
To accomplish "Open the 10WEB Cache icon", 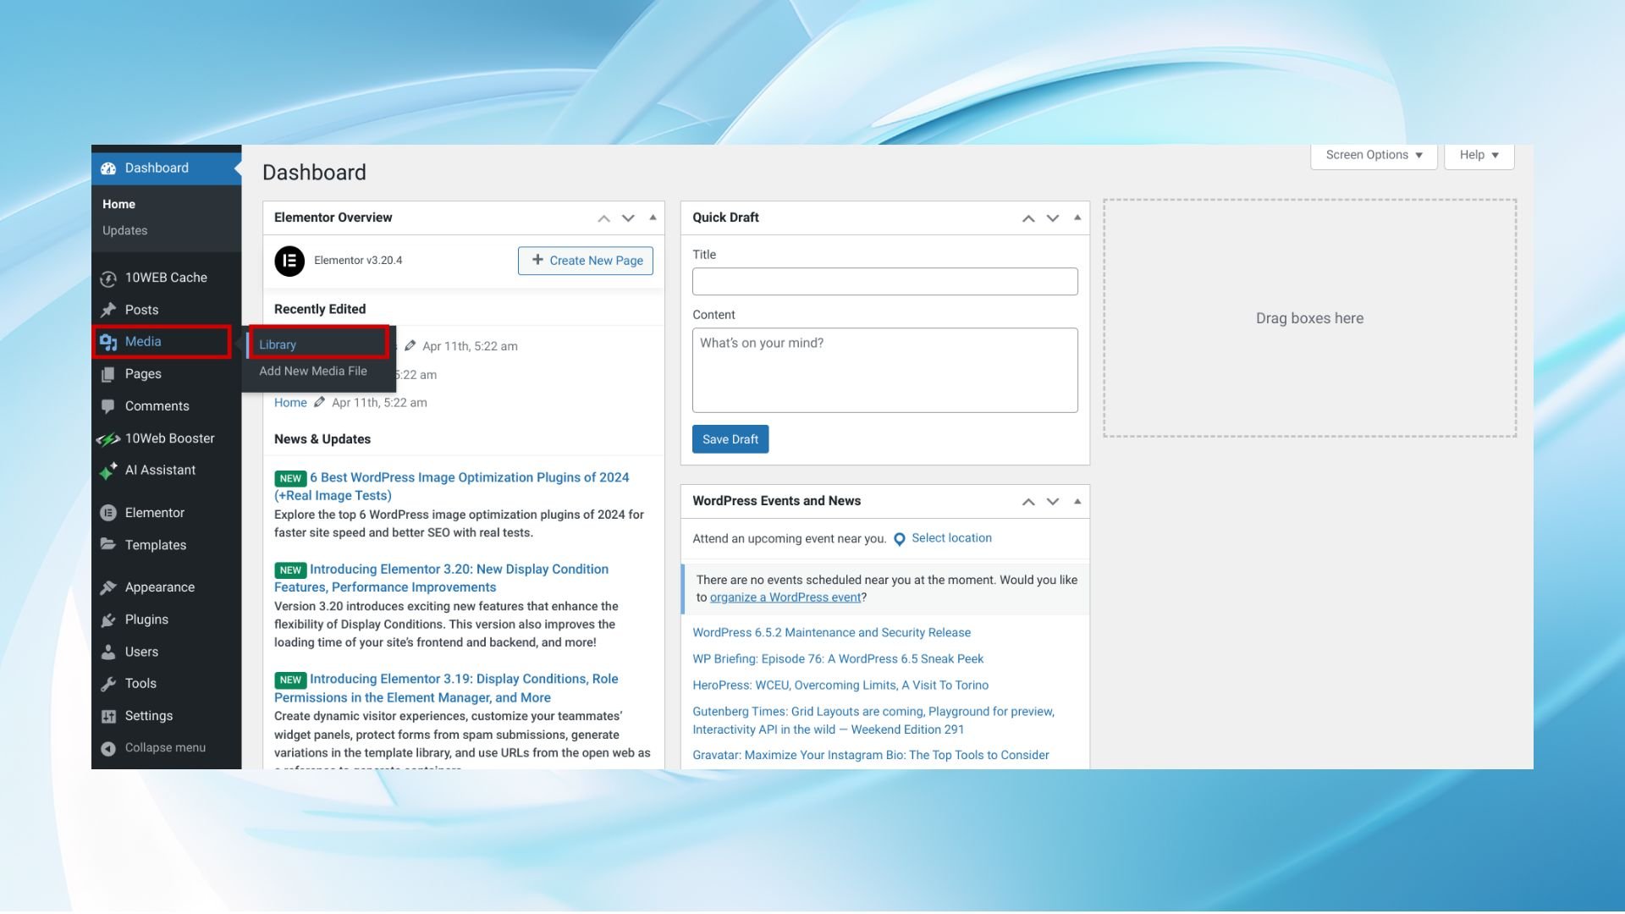I will click(x=109, y=278).
